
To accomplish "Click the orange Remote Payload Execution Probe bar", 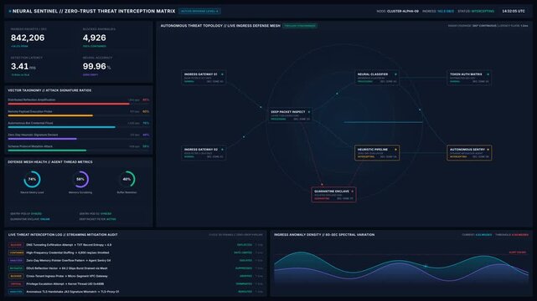I will click(50, 115).
